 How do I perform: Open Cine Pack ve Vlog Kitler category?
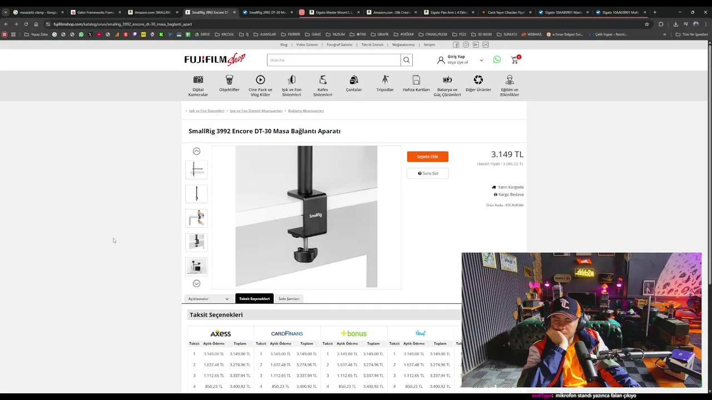260,86
